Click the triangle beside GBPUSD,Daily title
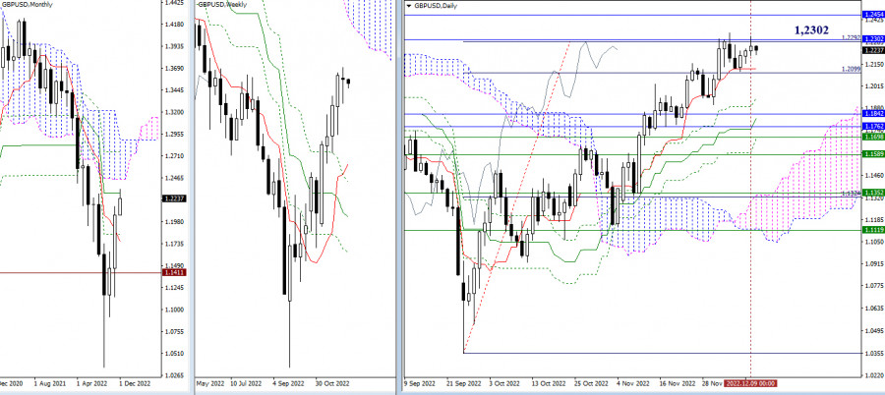The width and height of the screenshot is (885, 395). pos(409,6)
